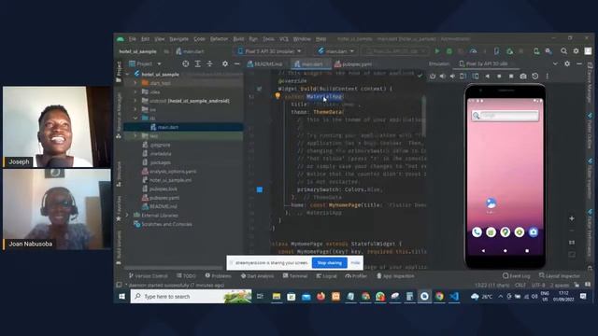Open IDE settings gear in main toolbar
The image size is (598, 336).
tap(576, 51)
